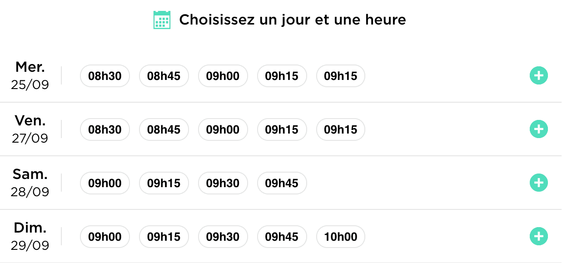This screenshot has width=562, height=263.
Task: Select the 10h00 slot for Sunday 29/09
Action: 341,237
